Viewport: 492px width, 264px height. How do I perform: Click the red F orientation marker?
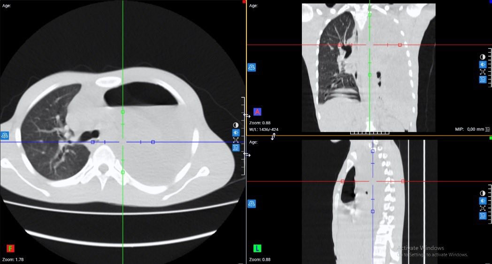pos(10,248)
